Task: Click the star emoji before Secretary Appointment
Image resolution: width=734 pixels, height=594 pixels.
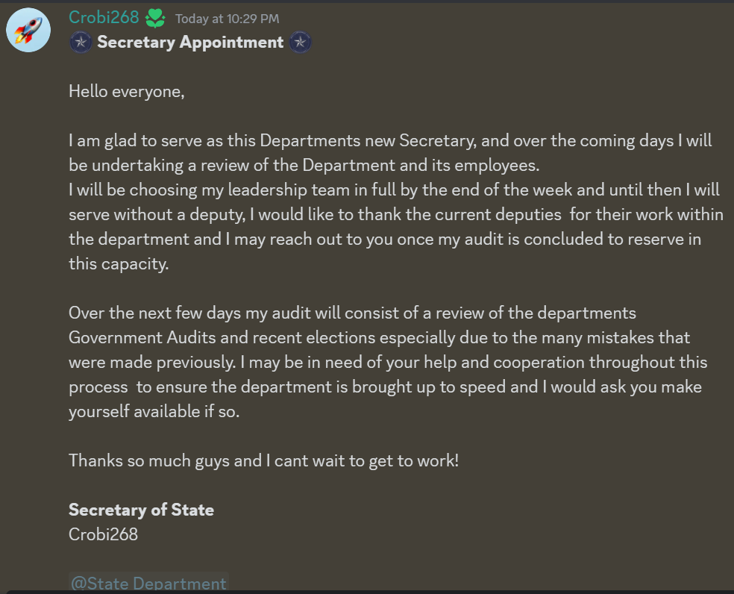Action: pyautogui.click(x=81, y=42)
